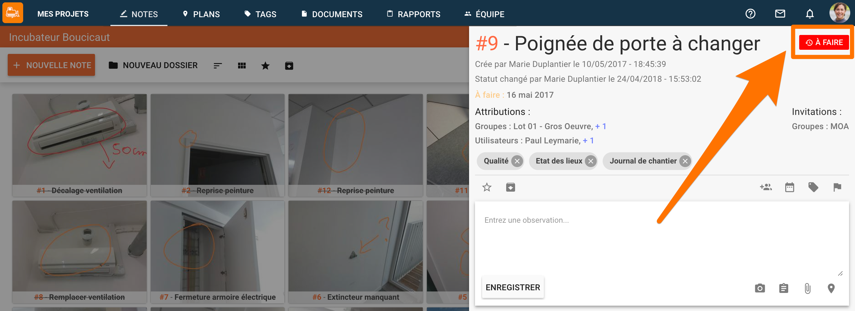
Task: Remove the Qualité tag
Action: pos(517,161)
